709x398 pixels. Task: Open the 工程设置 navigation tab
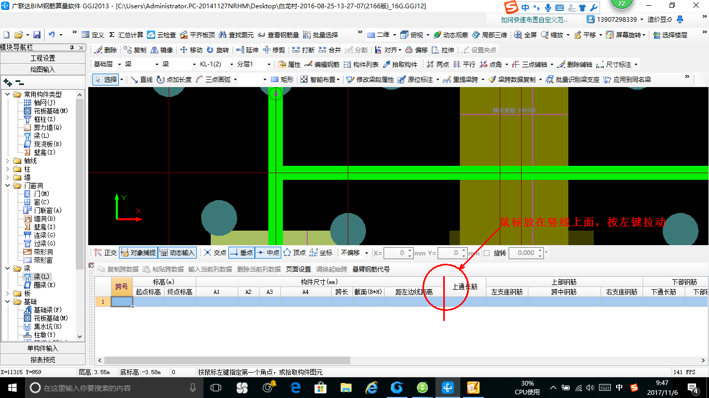pyautogui.click(x=43, y=58)
